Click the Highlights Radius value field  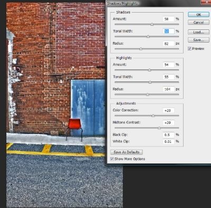pyautogui.click(x=168, y=89)
